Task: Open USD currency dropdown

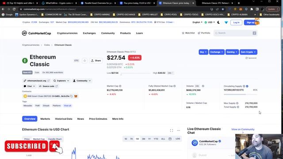Action: tap(210, 23)
